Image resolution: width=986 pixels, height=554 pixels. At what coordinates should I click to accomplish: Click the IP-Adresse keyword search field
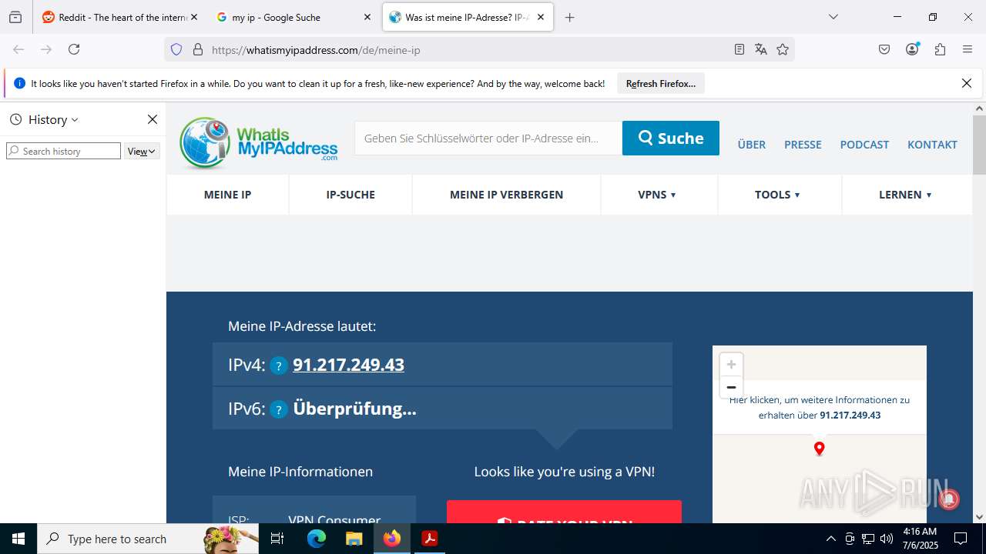click(488, 138)
